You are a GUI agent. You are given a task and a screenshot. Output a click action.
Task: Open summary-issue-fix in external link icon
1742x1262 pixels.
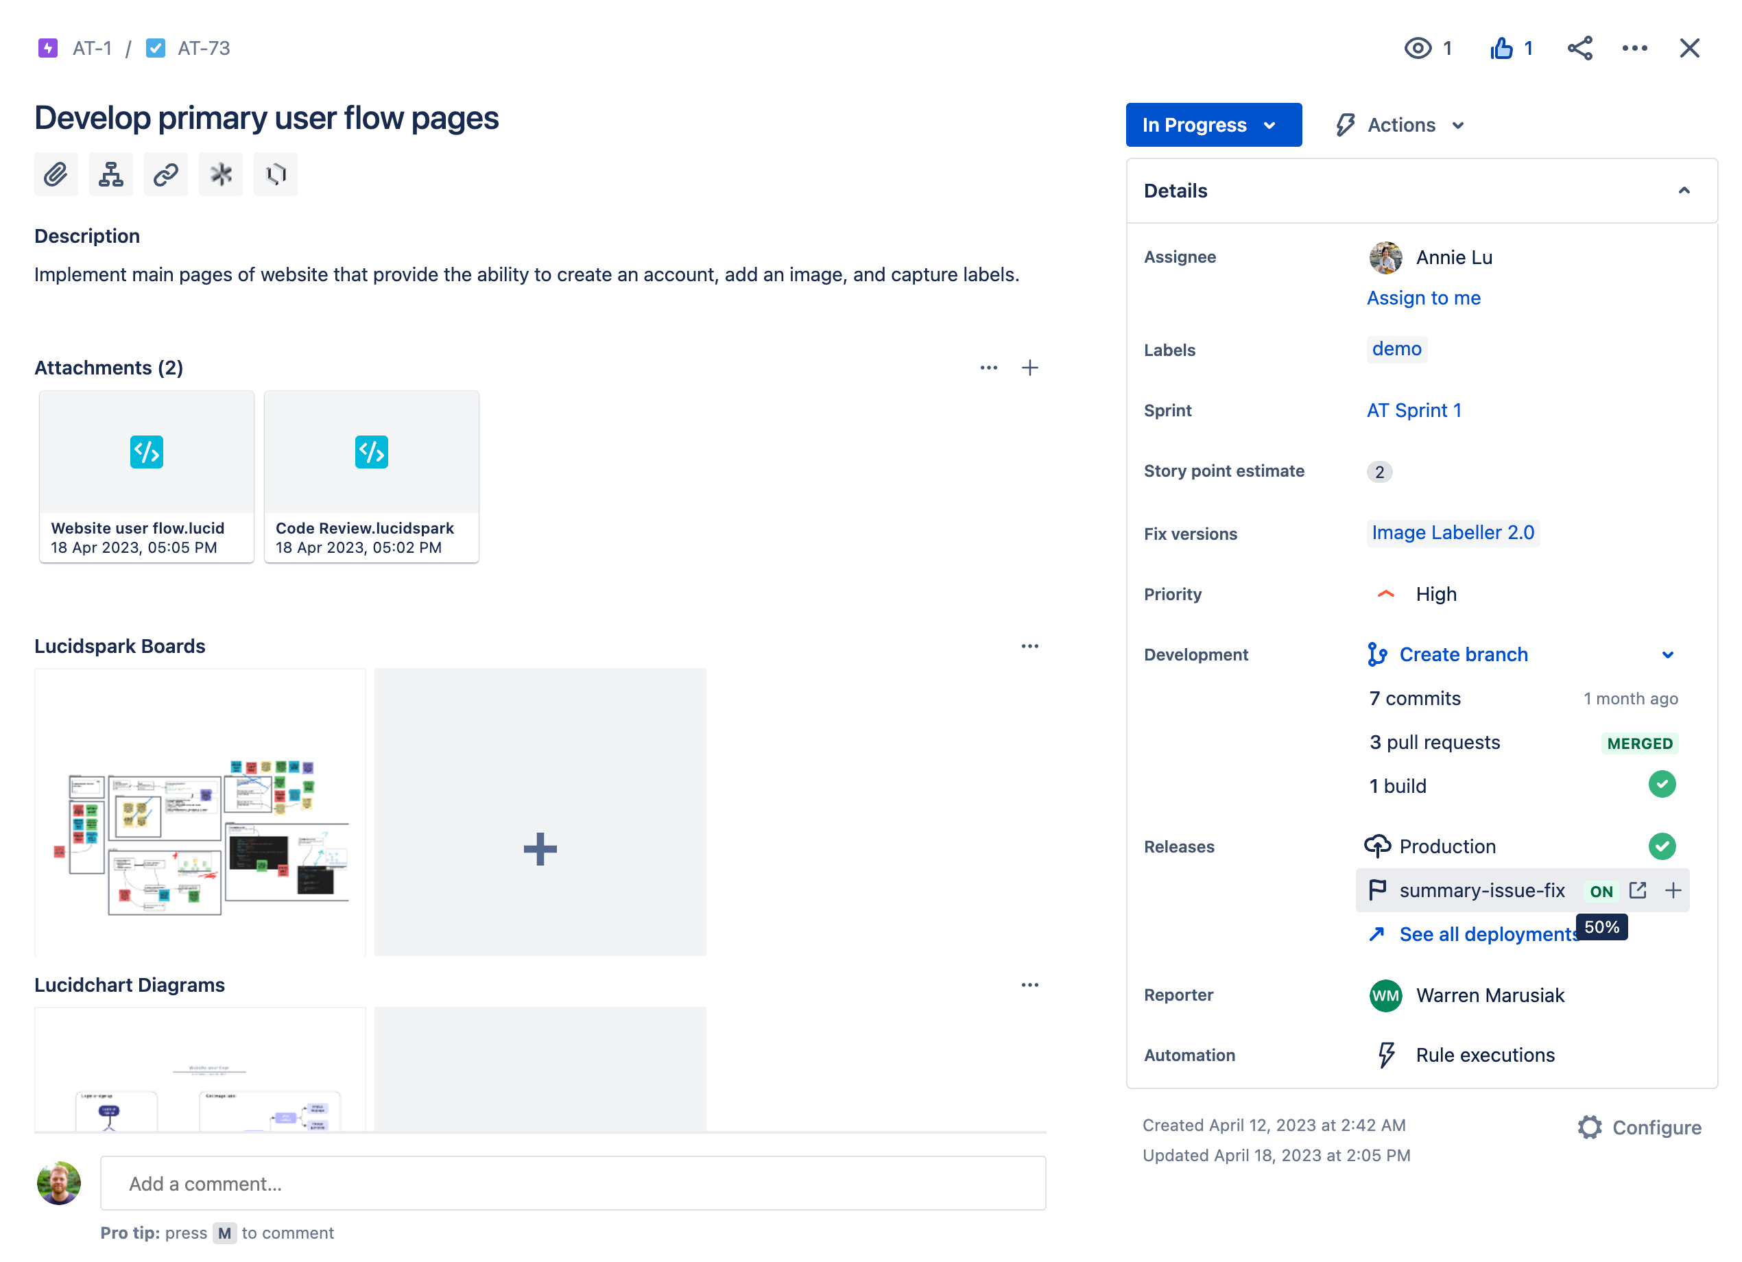point(1638,890)
